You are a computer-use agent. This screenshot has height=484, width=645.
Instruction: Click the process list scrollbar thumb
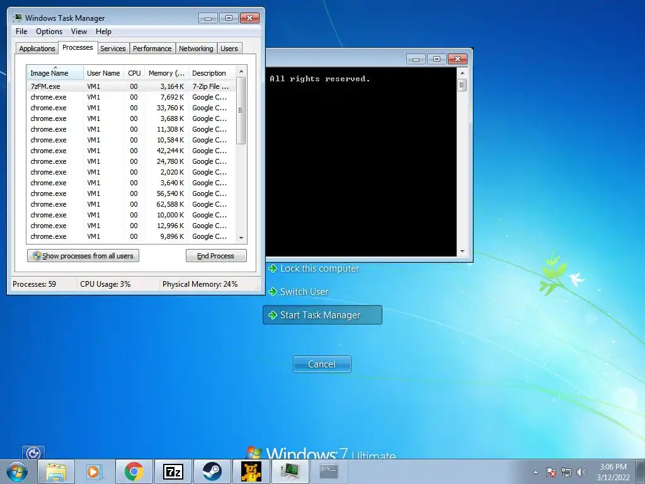[x=241, y=110]
